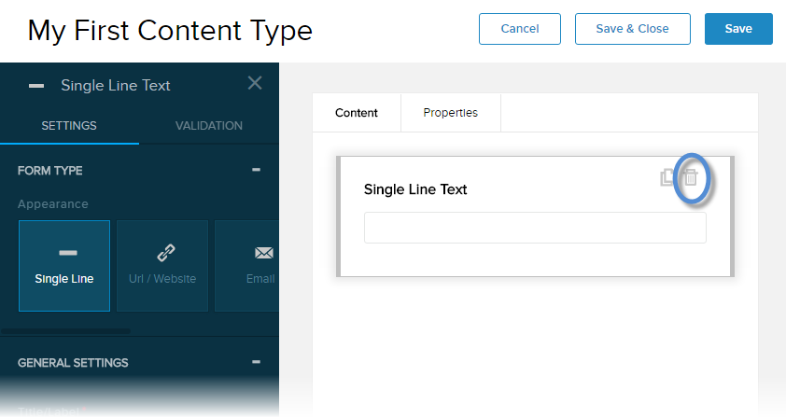Click the Single Line Text field label
Viewport: 786px width, 418px height.
(x=414, y=189)
